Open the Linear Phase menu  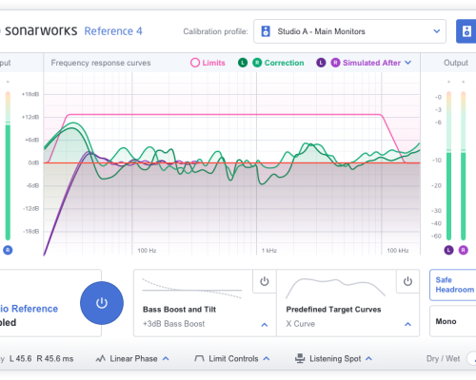point(132,359)
